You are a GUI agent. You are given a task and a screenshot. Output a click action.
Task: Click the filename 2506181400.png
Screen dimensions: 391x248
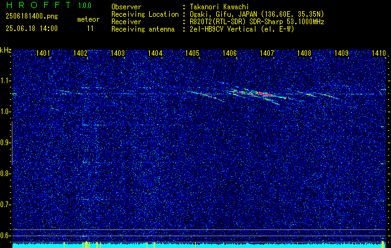(32, 17)
